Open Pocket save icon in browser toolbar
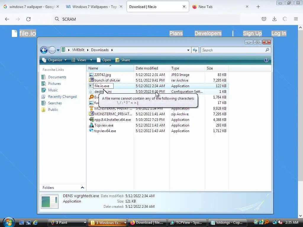 click(264, 19)
